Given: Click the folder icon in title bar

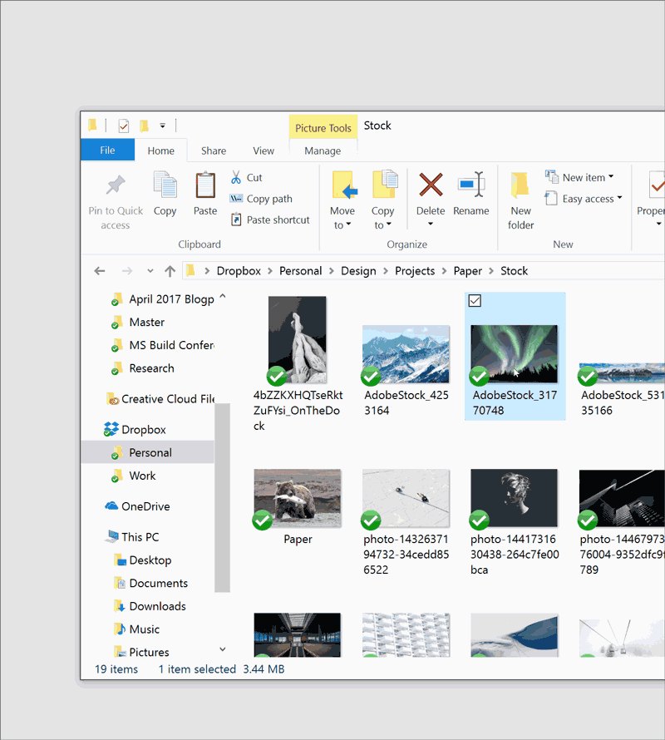Looking at the screenshot, I should pyautogui.click(x=92, y=125).
